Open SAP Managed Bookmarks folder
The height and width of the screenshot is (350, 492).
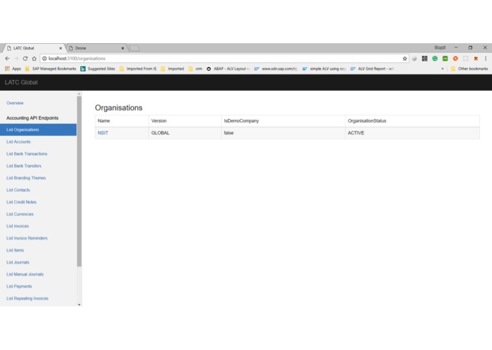(50, 69)
